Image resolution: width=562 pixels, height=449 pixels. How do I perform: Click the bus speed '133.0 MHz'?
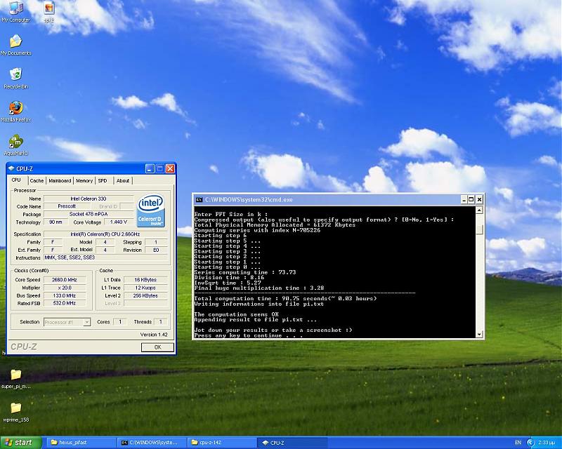click(x=65, y=295)
